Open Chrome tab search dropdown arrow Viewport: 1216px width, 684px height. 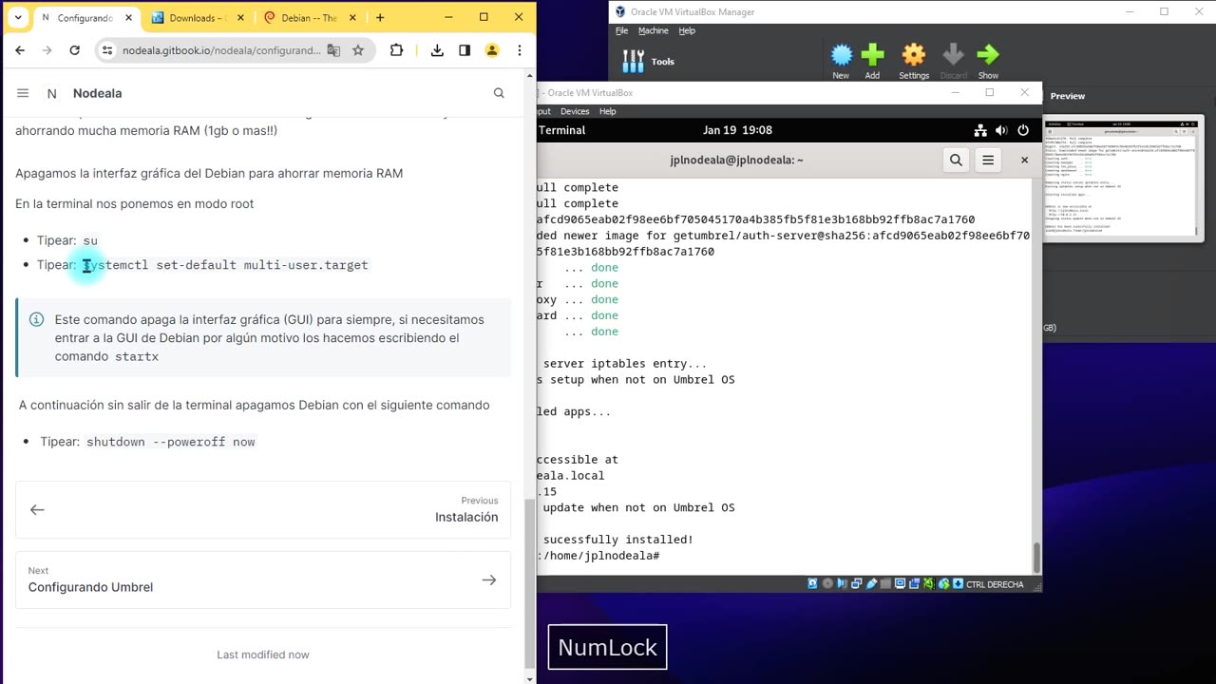[17, 17]
